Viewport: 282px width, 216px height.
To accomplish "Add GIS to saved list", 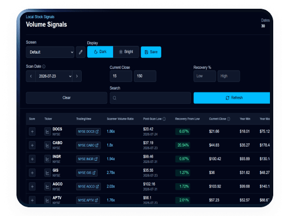I will [x=32, y=173].
